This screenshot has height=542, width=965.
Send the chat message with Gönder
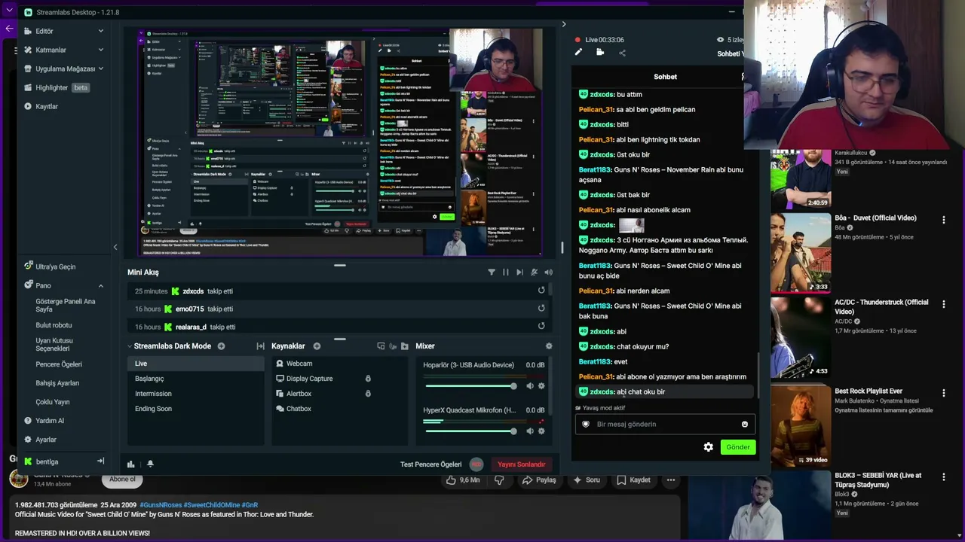737,447
